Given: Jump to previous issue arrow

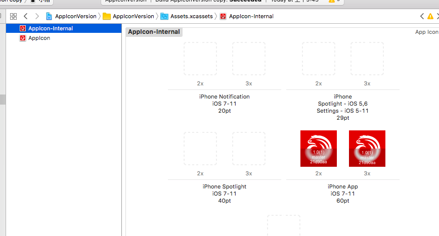Looking at the screenshot, I should (x=422, y=16).
